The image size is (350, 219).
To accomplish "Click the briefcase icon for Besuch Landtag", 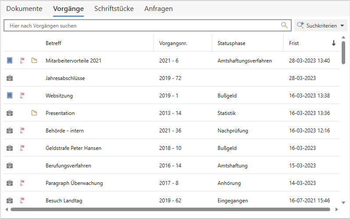I will pyautogui.click(x=10, y=200).
